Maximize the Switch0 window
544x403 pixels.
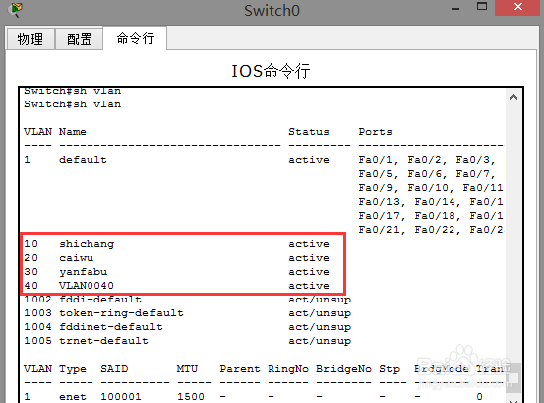tap(482, 7)
